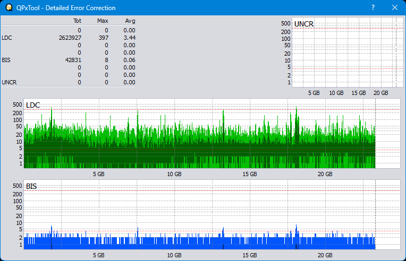The height and width of the screenshot is (261, 406).
Task: Click the window title text
Action: (65, 8)
